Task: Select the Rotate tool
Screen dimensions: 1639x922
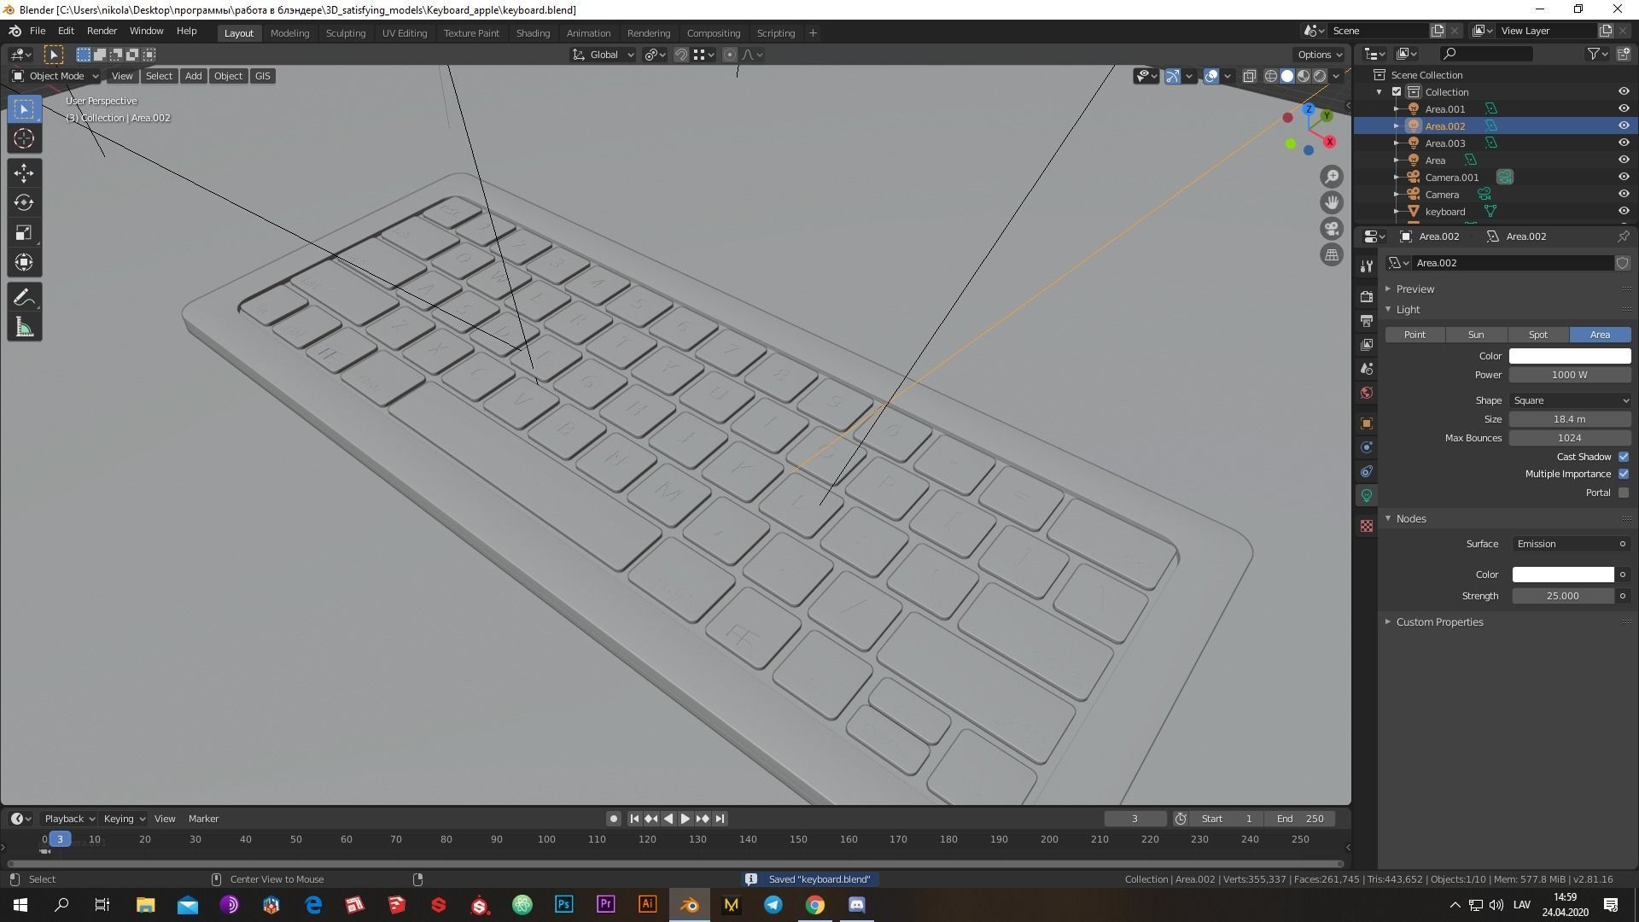Action: 24,203
